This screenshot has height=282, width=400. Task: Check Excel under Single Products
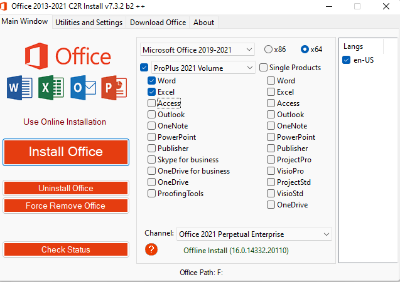pos(271,92)
